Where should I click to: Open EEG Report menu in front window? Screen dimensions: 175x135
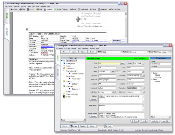[x=59, y=48]
